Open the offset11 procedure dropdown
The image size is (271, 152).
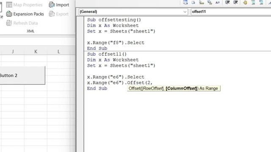pos(231,11)
